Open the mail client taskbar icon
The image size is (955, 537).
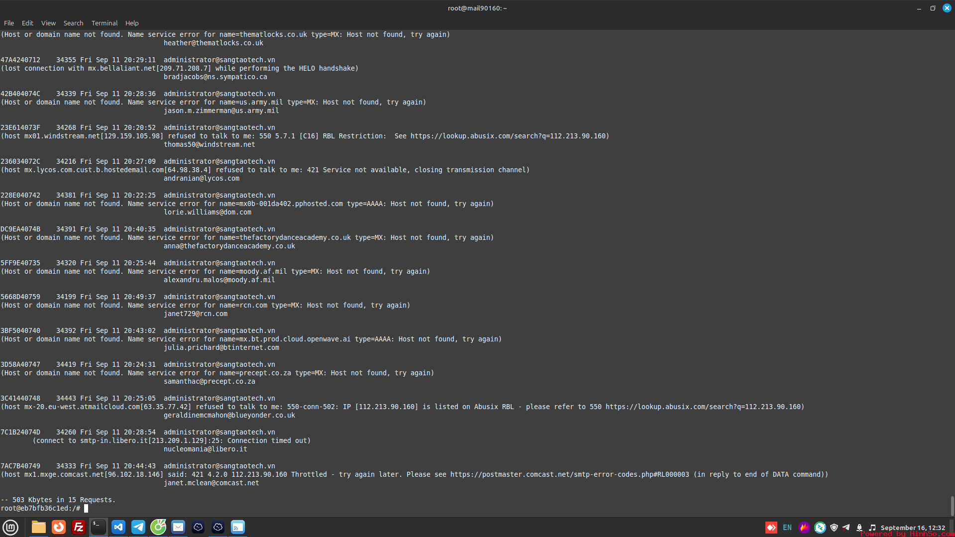178,527
